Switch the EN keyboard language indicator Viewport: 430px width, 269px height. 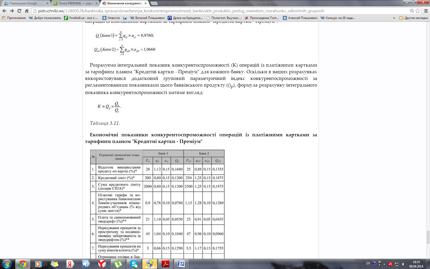(x=368, y=263)
